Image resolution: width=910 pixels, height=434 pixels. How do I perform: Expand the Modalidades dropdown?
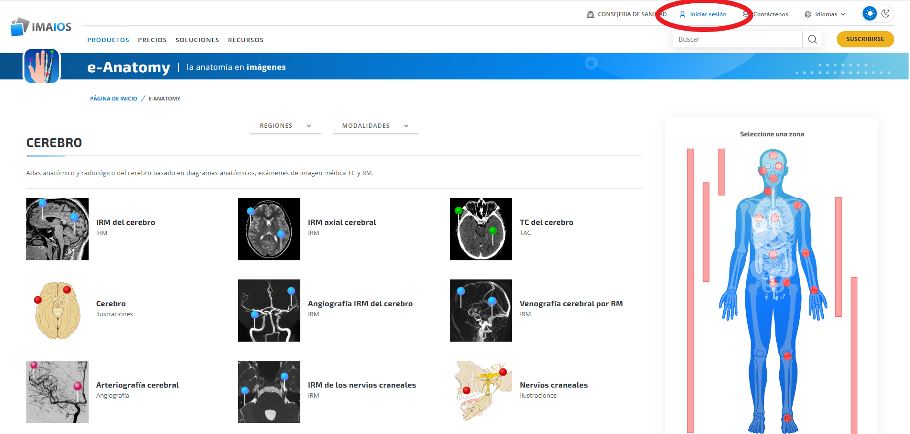coord(375,126)
